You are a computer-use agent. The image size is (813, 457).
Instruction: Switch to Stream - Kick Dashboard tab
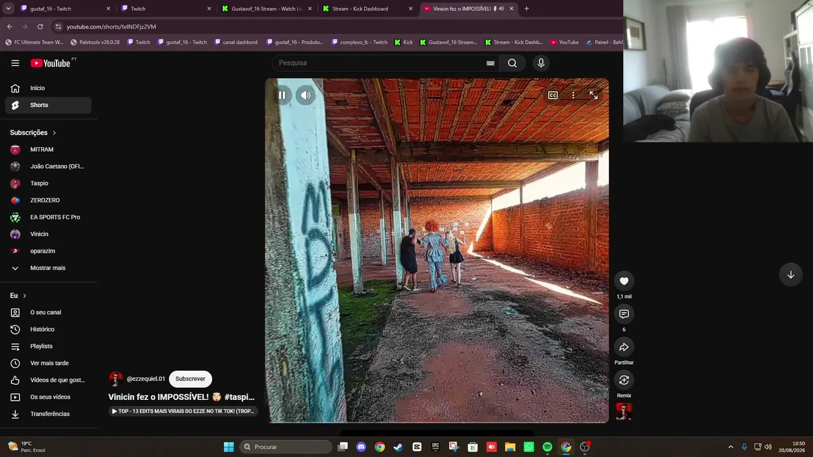[x=367, y=9]
